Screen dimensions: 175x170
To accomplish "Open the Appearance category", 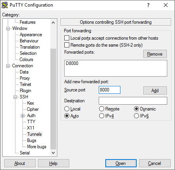I will (x=31, y=35).
